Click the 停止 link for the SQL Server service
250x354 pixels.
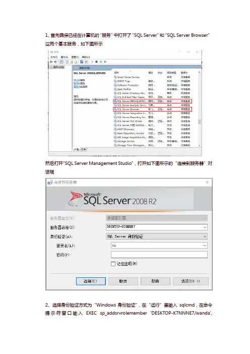pos(76,80)
